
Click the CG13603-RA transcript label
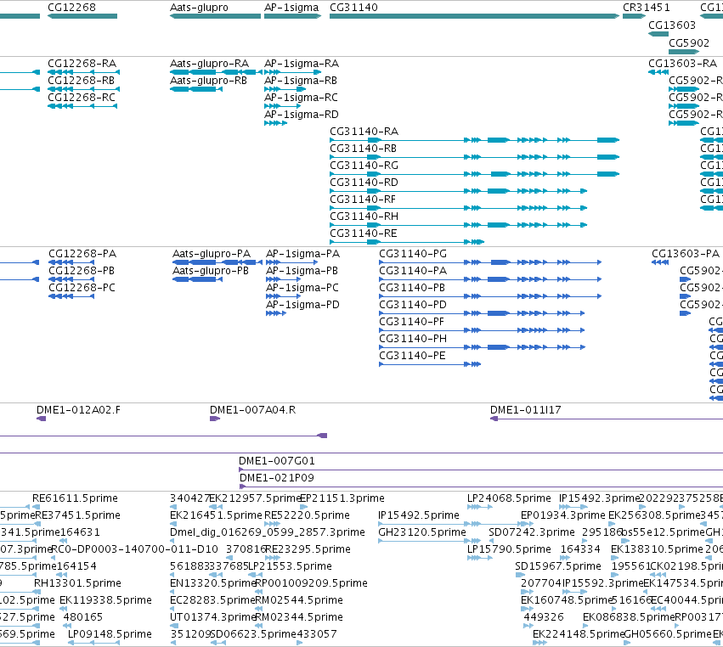682,63
